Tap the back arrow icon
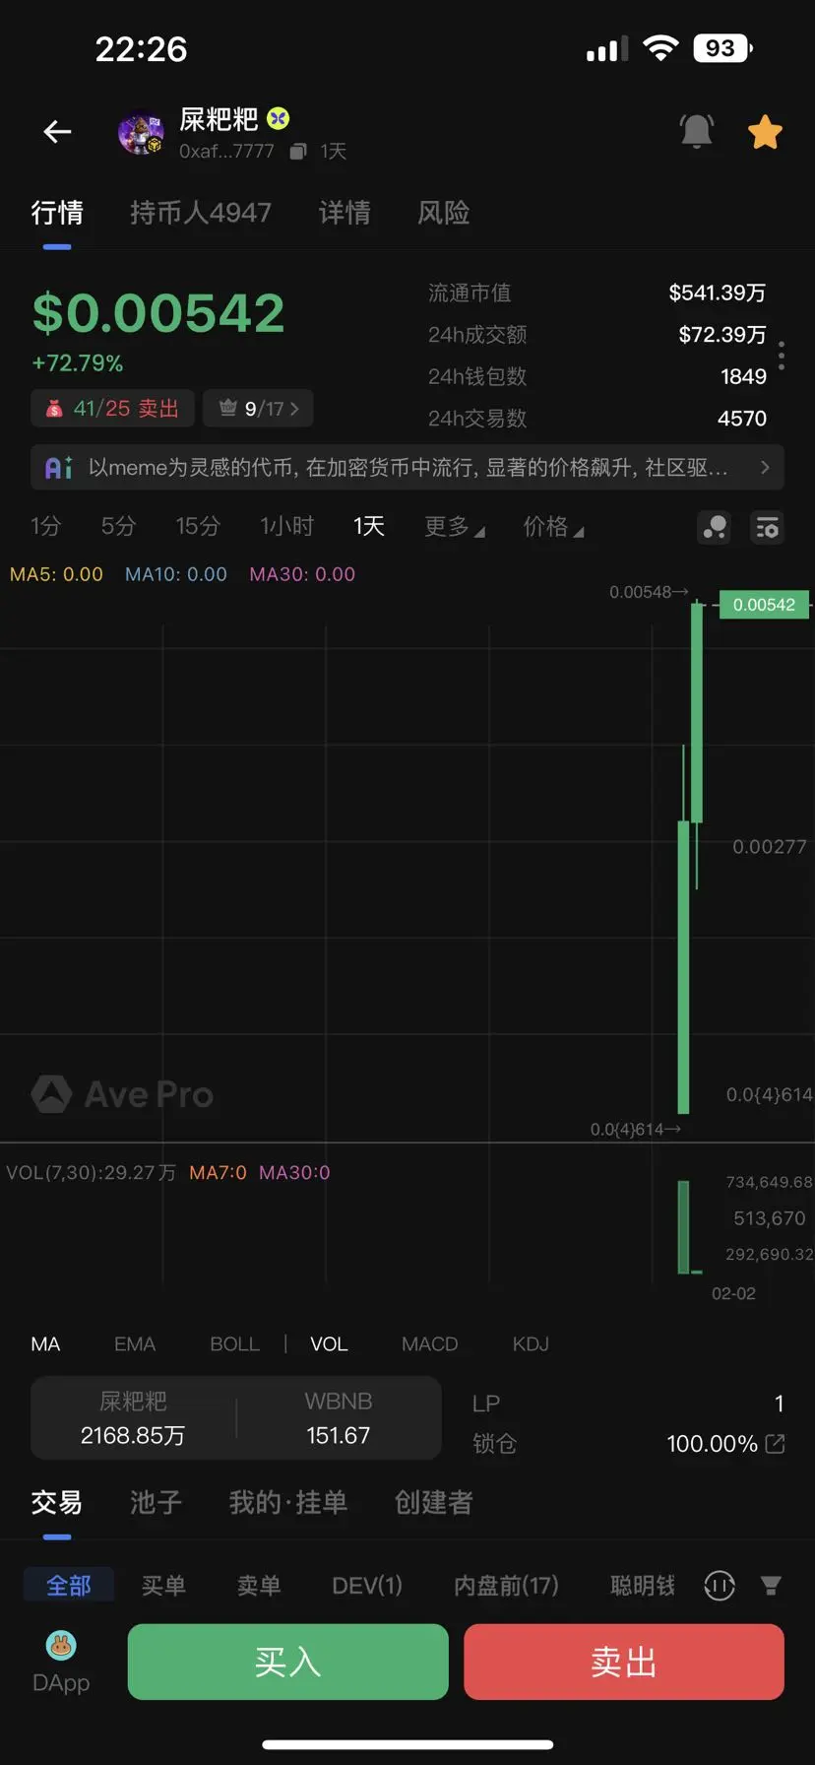Screen dimensions: 815x1765 (57, 132)
